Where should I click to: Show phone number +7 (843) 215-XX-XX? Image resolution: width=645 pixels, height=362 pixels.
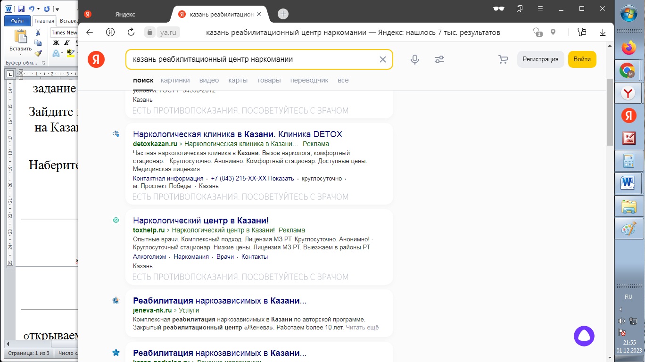[252, 179]
